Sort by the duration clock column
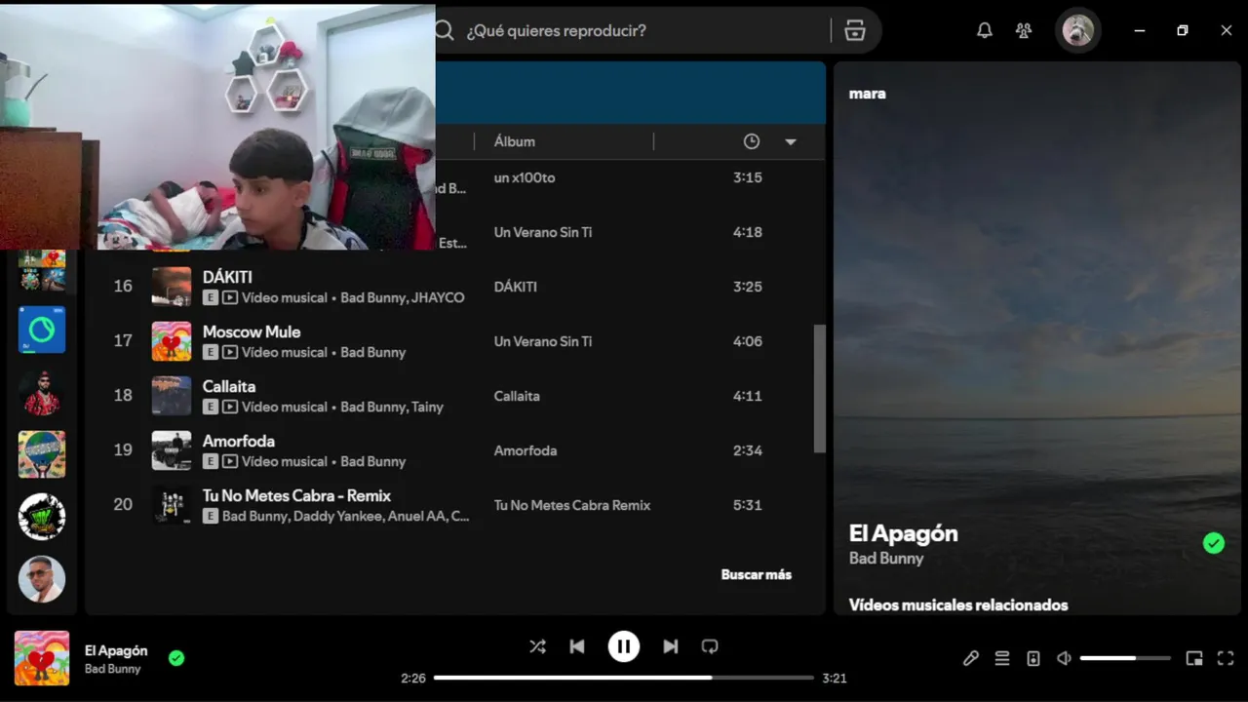Image resolution: width=1248 pixels, height=702 pixels. click(x=752, y=141)
